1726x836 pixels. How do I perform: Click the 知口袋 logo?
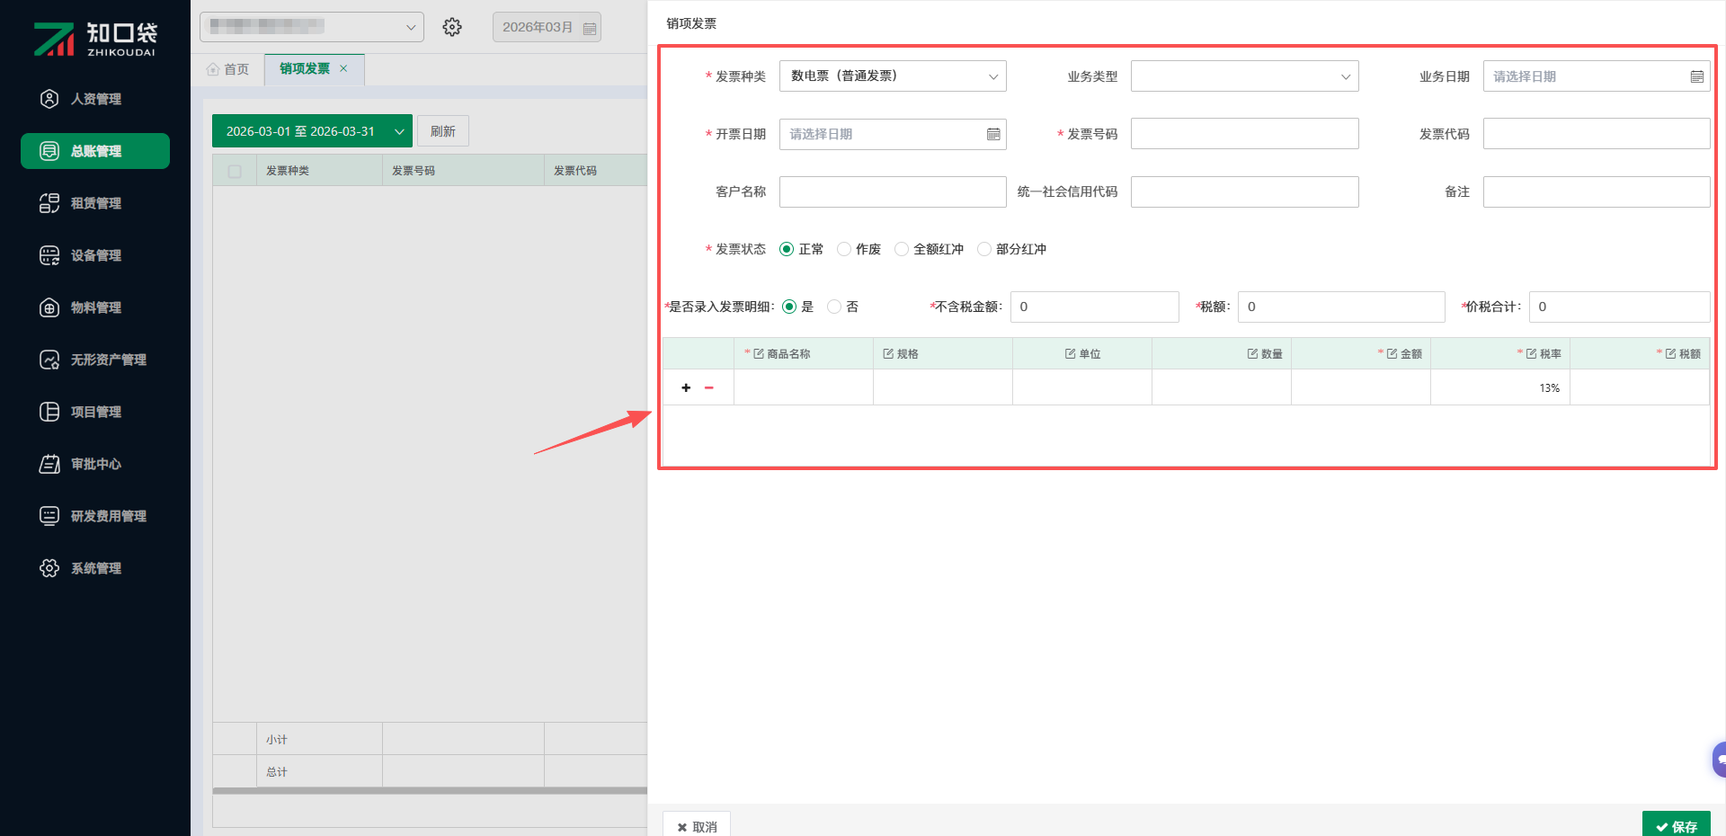click(95, 39)
